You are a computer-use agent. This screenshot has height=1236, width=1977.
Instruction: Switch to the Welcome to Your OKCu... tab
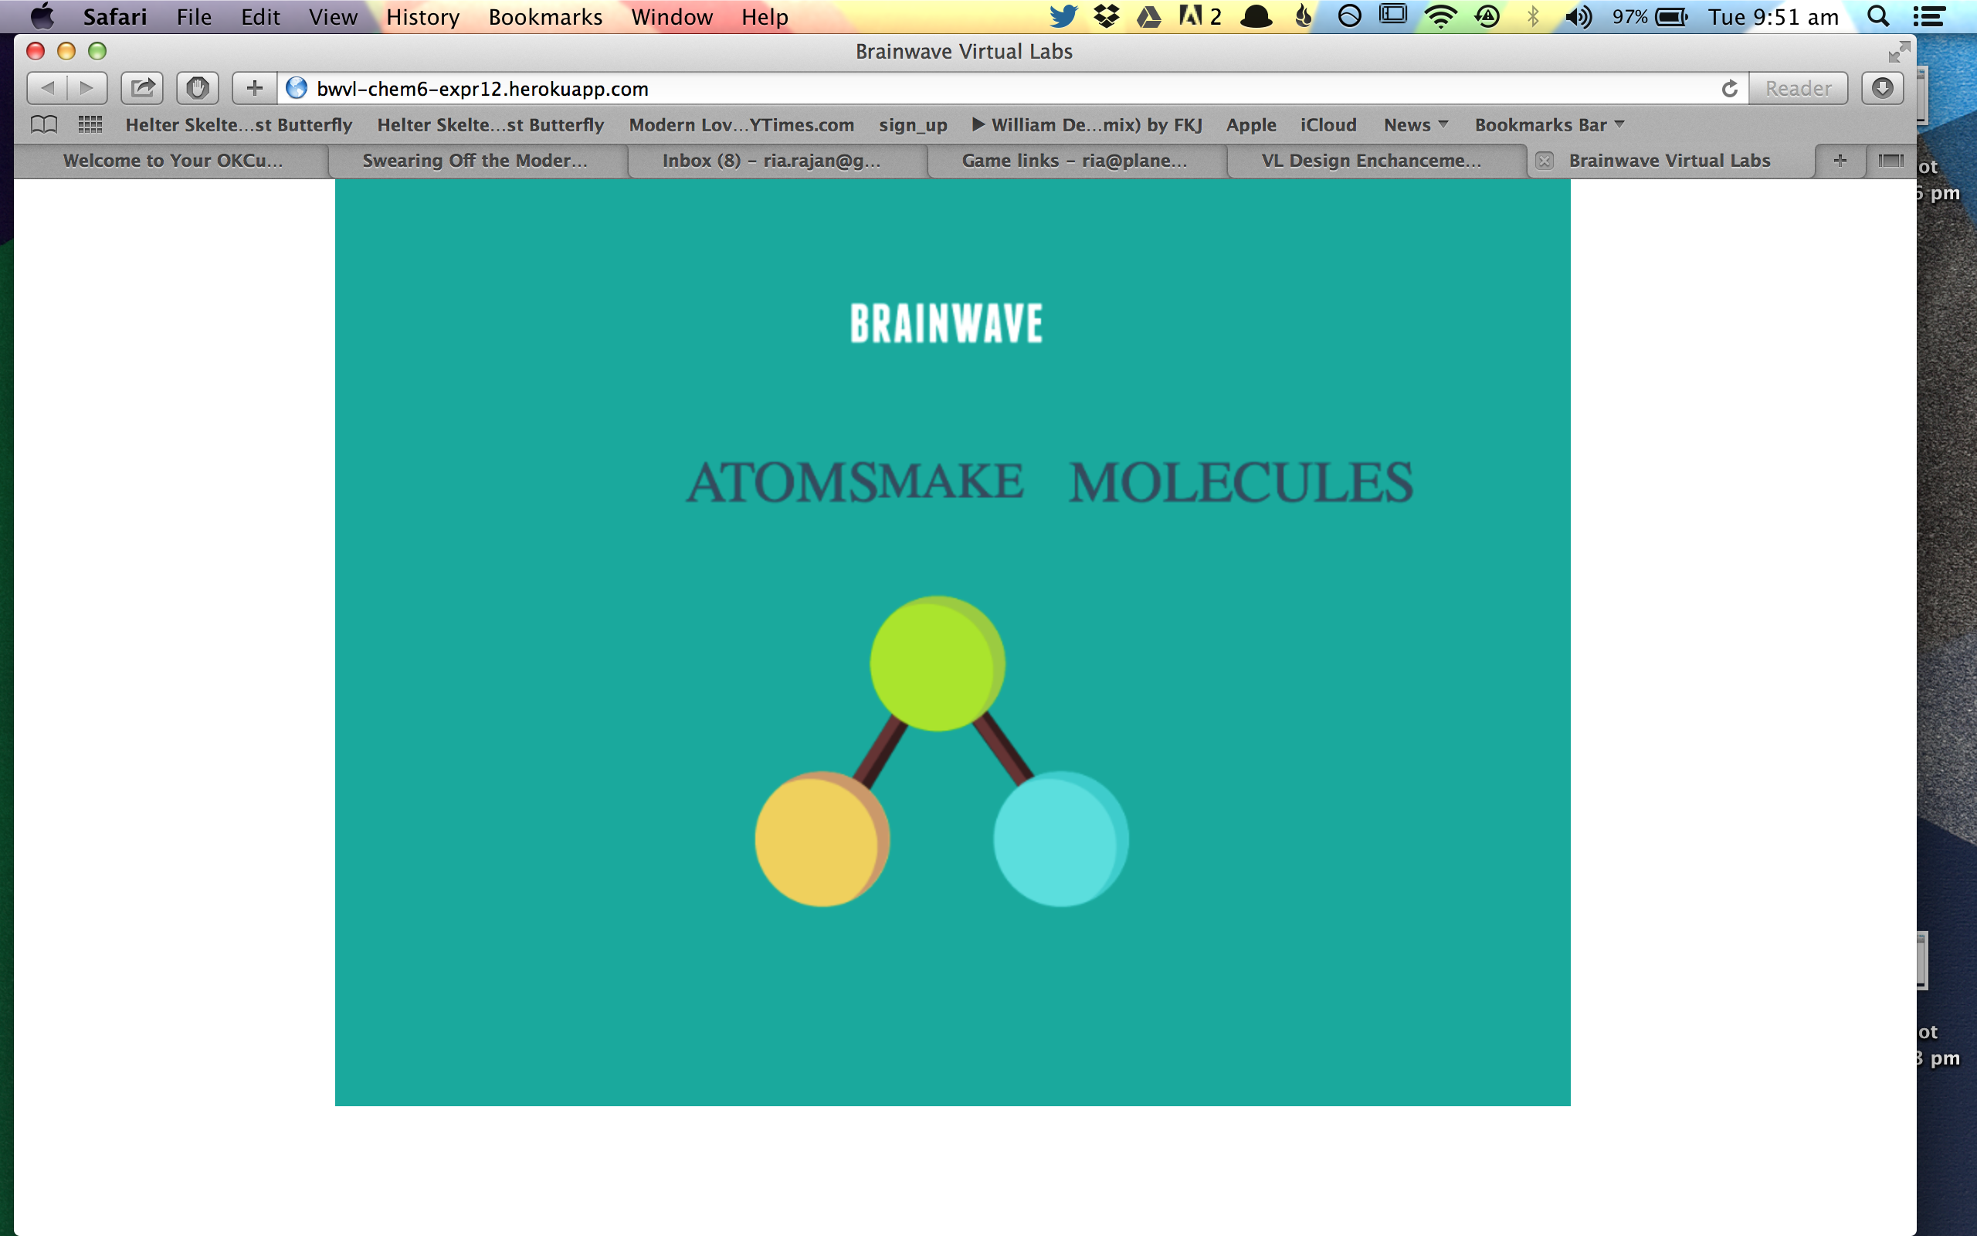pos(172,161)
